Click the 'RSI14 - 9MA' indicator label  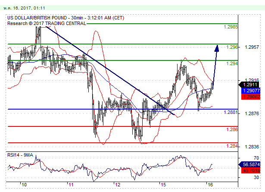tap(20, 155)
